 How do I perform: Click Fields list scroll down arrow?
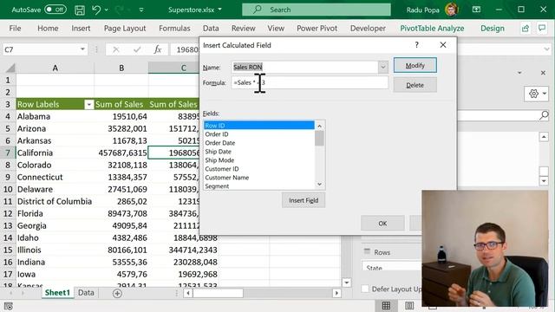[x=319, y=184]
